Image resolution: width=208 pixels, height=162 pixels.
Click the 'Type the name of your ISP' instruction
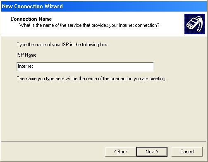coord(62,45)
